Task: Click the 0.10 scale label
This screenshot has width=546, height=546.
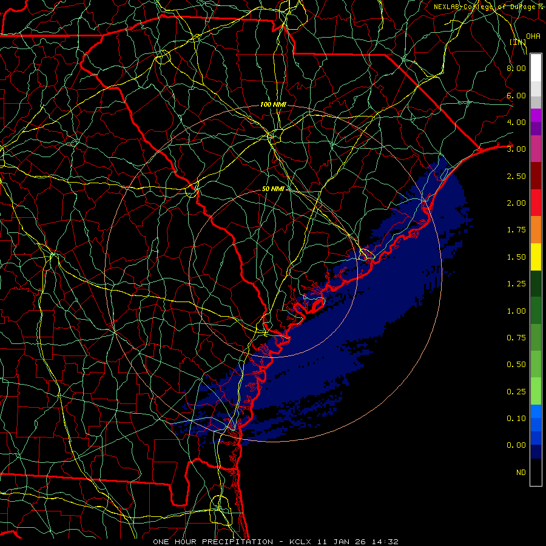Action: pyautogui.click(x=516, y=419)
